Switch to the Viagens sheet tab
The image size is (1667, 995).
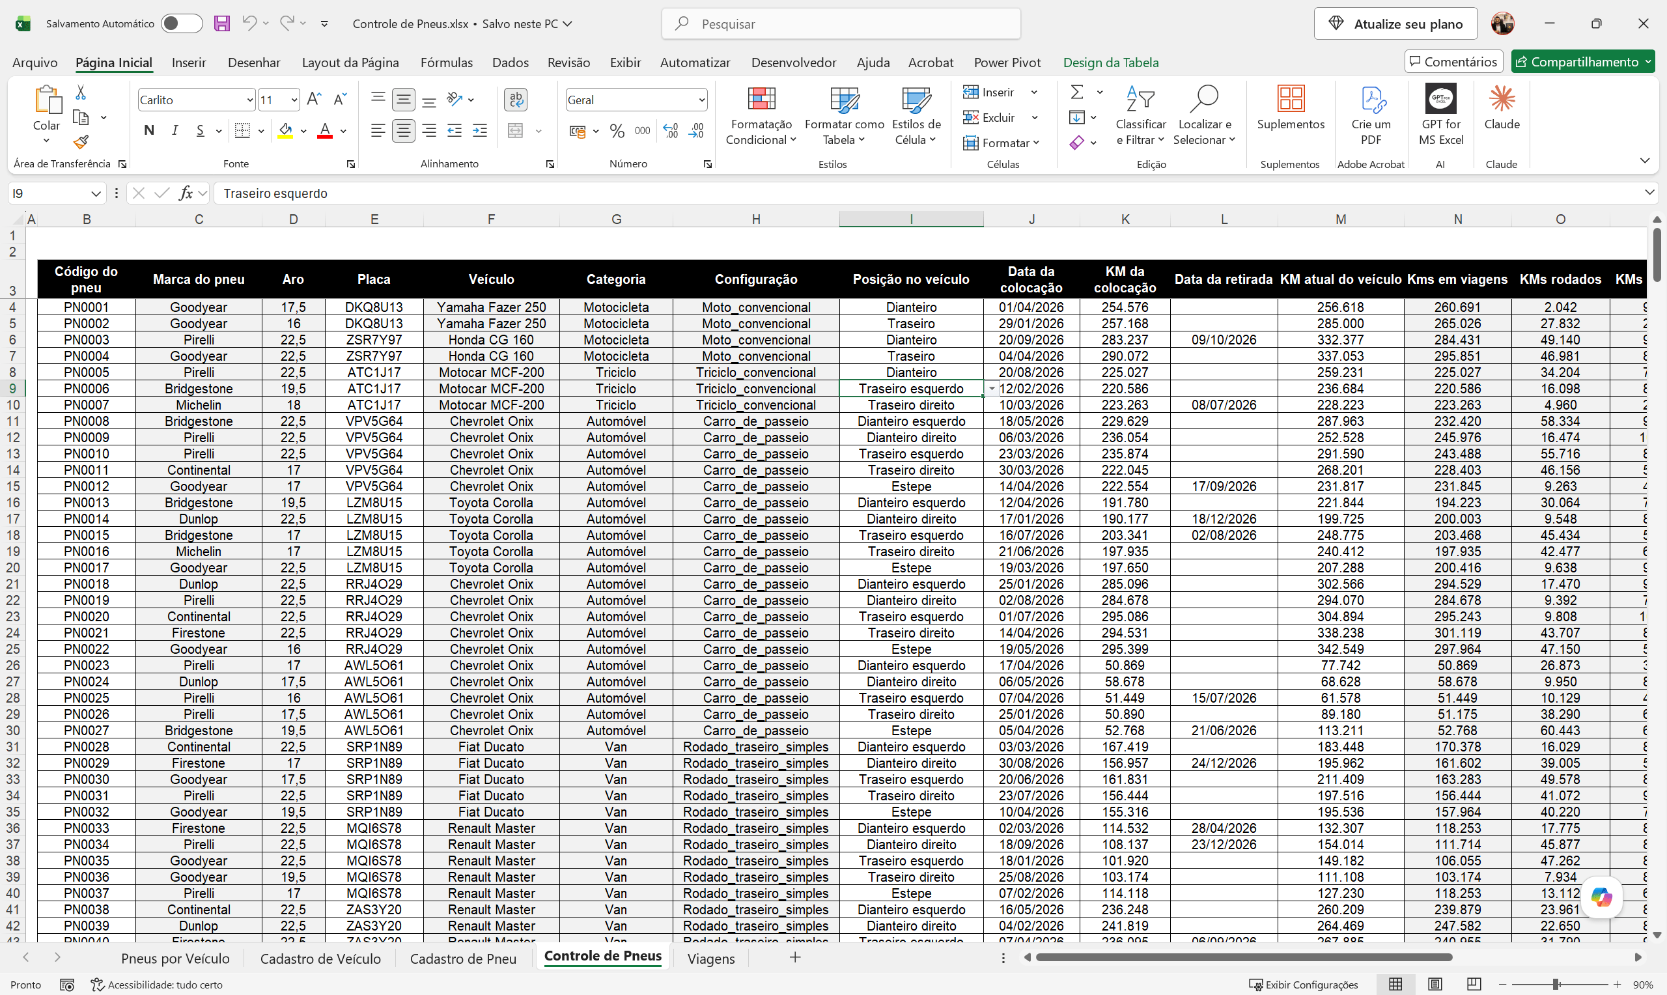click(x=710, y=958)
